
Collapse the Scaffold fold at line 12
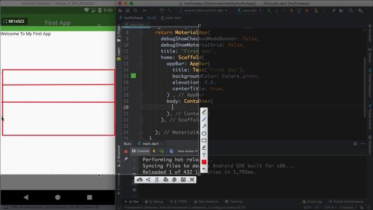coord(141,57)
